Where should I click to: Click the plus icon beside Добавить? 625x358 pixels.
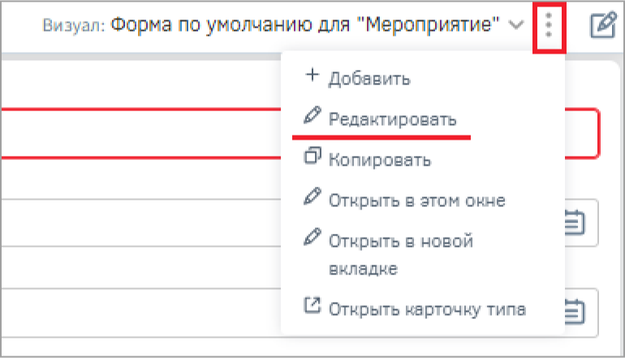click(x=312, y=76)
